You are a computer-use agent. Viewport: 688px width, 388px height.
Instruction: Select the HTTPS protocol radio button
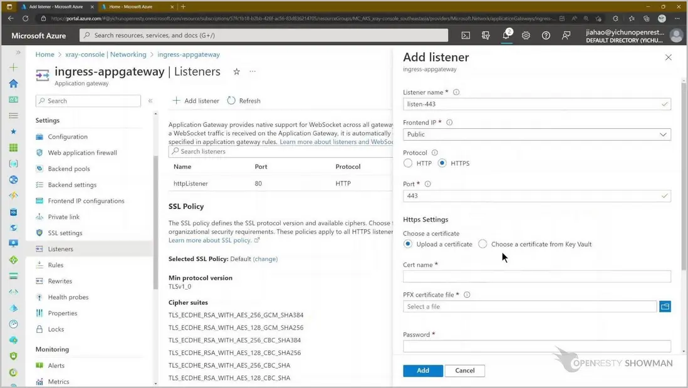point(442,163)
